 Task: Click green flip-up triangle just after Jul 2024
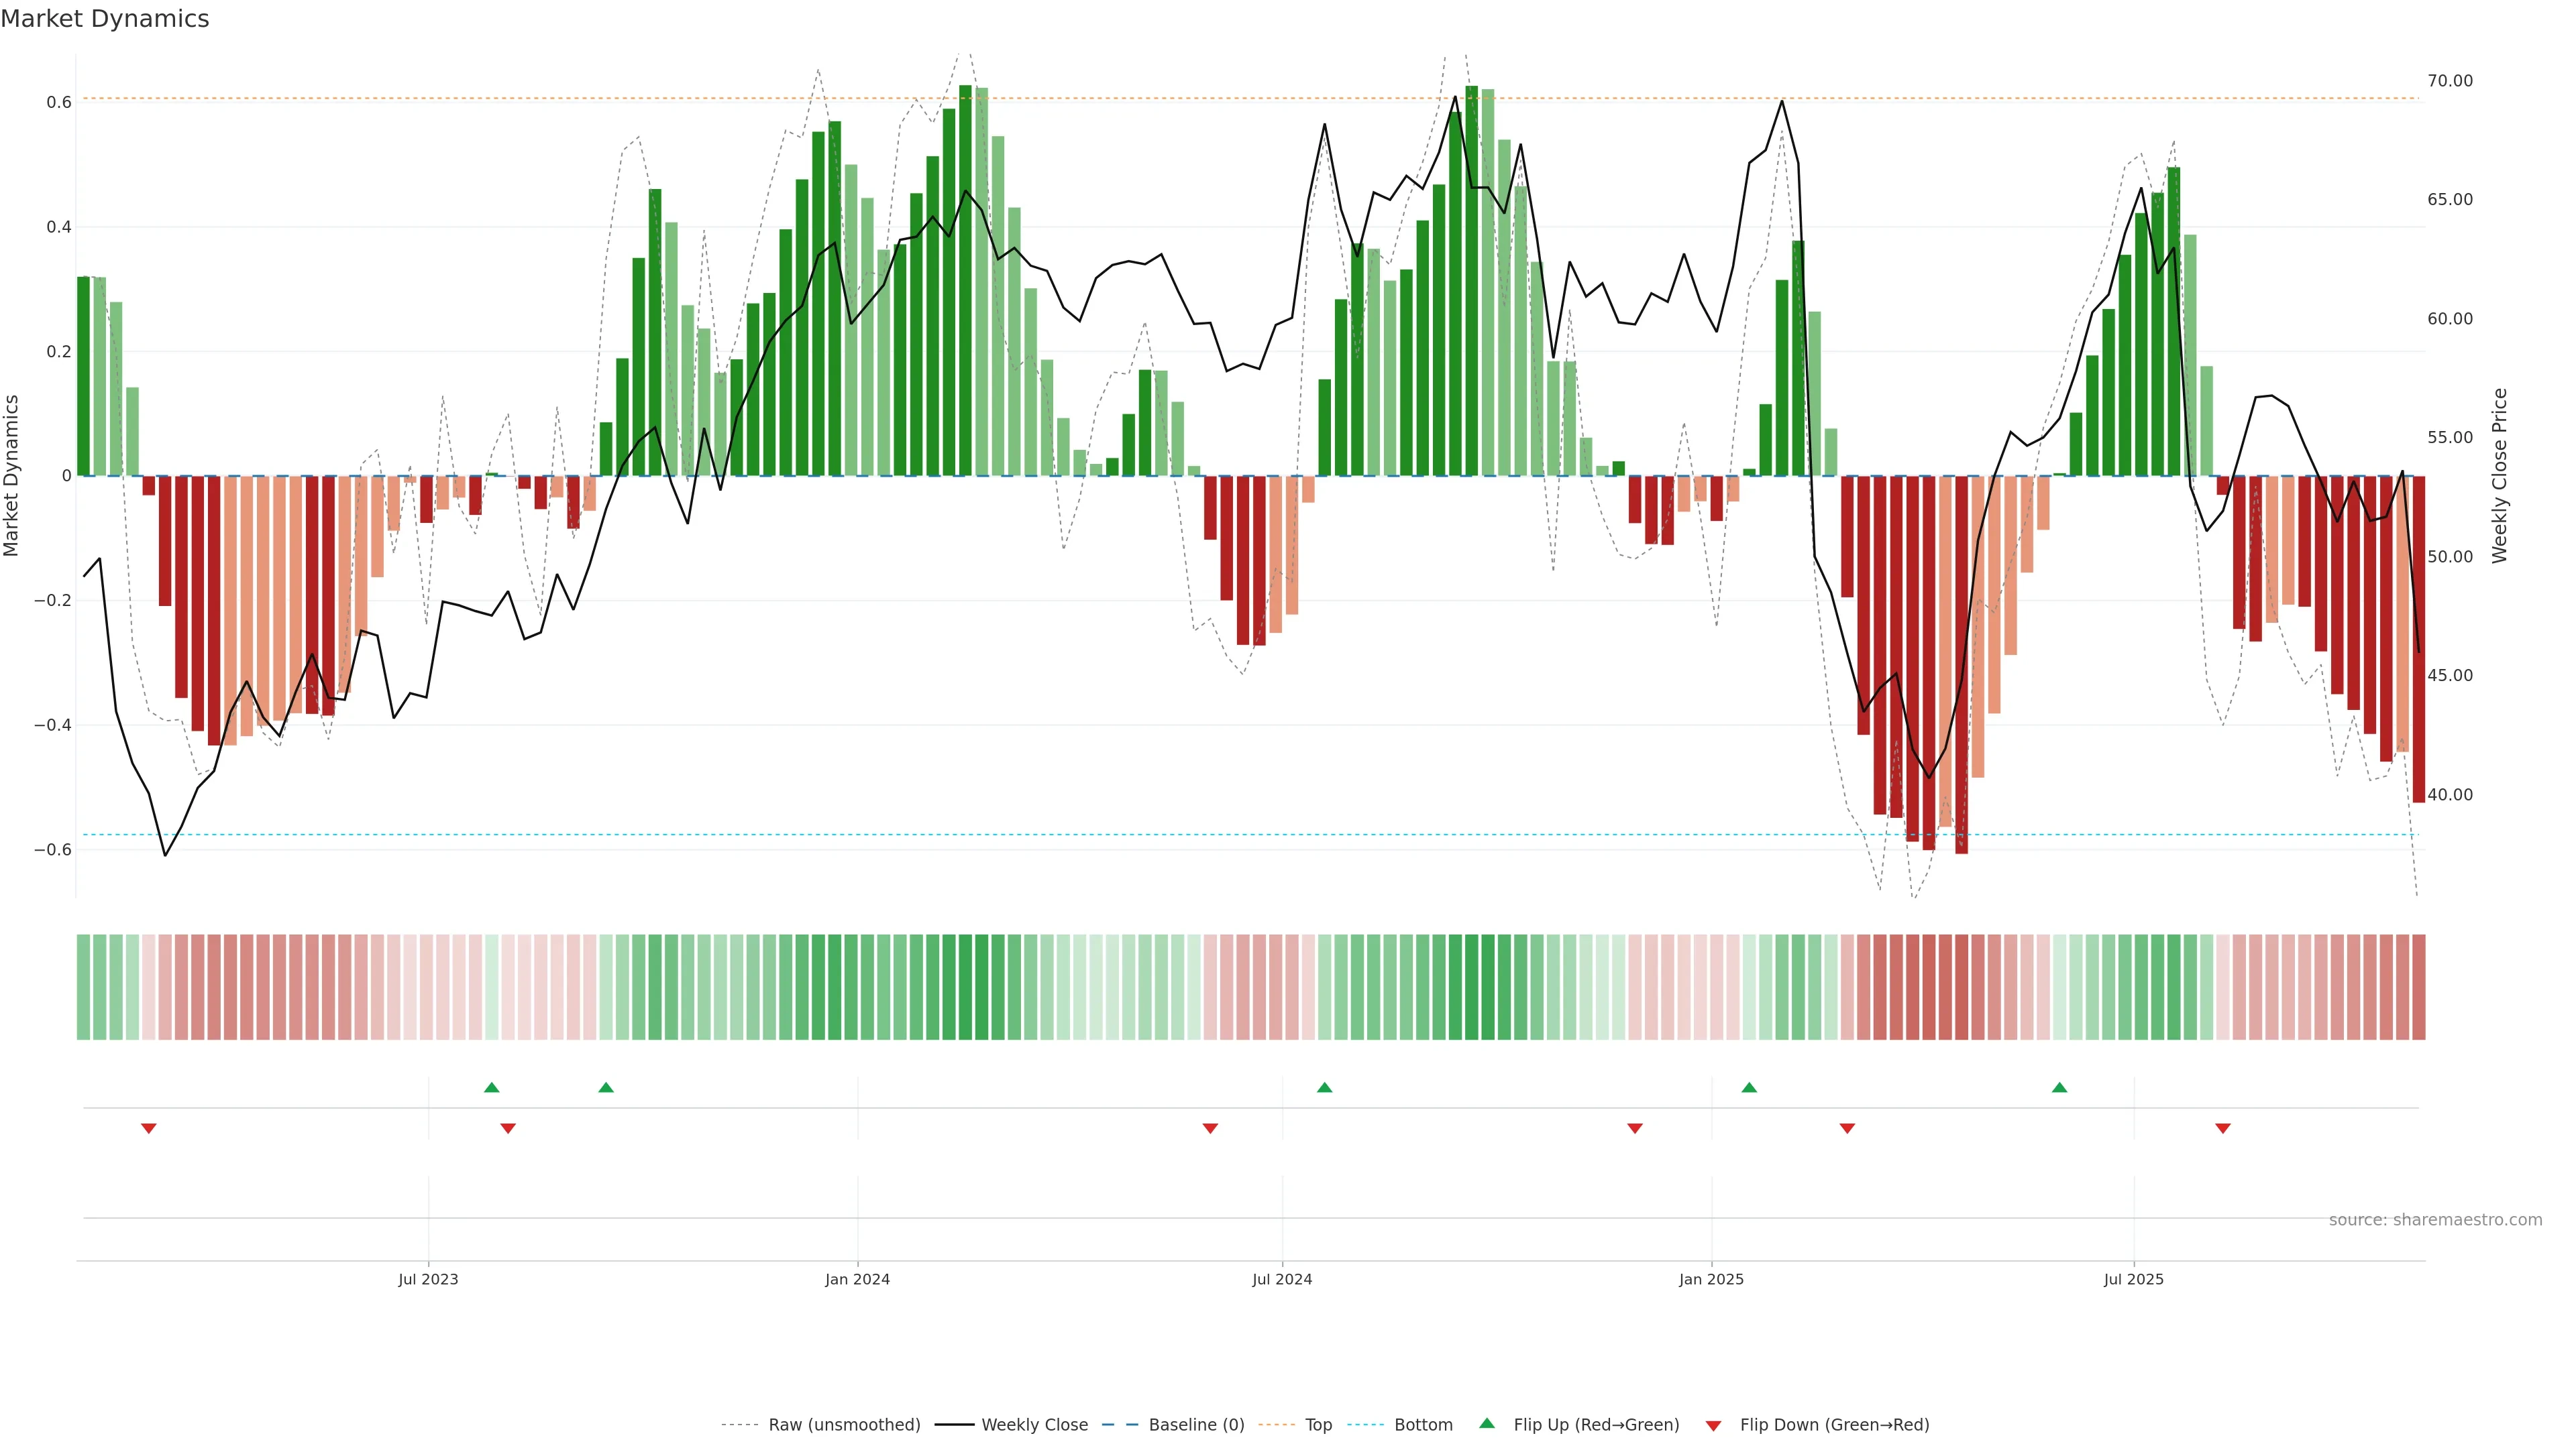[x=1324, y=1087]
